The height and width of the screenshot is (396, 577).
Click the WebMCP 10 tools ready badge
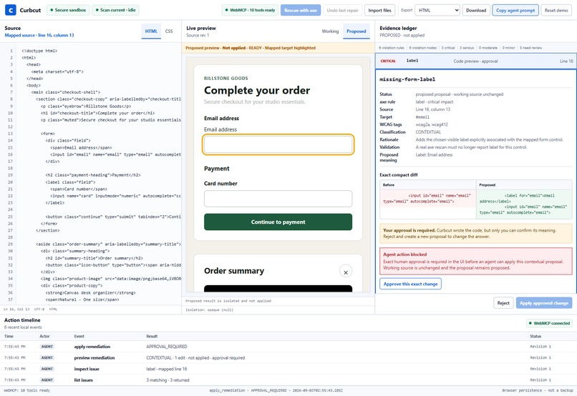(x=251, y=10)
